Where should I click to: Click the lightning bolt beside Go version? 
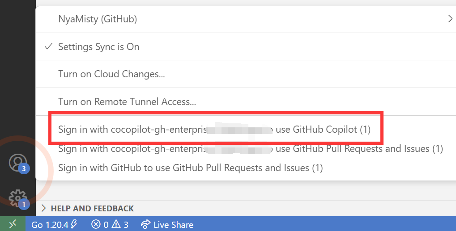click(74, 224)
